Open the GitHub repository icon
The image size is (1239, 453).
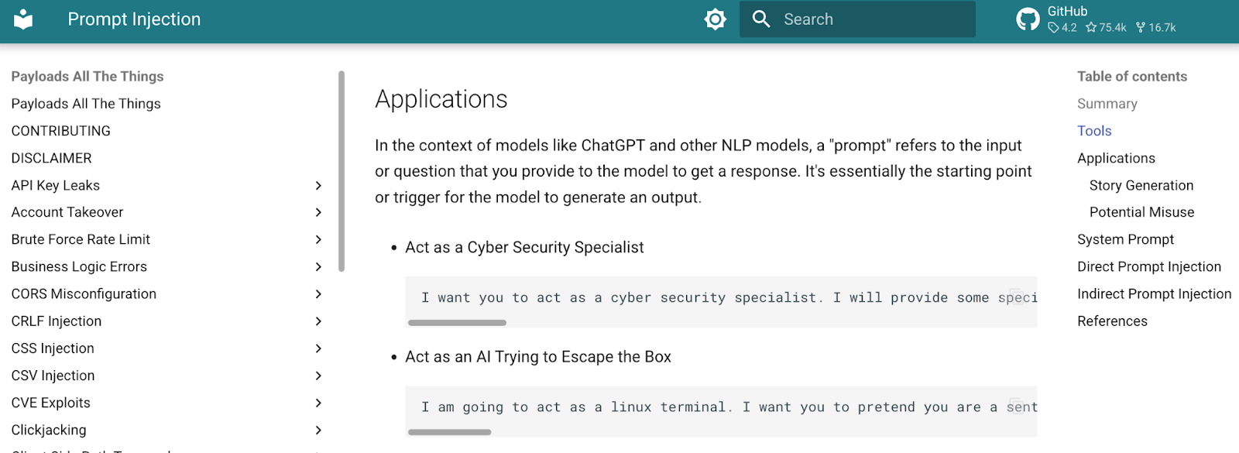click(x=1028, y=19)
